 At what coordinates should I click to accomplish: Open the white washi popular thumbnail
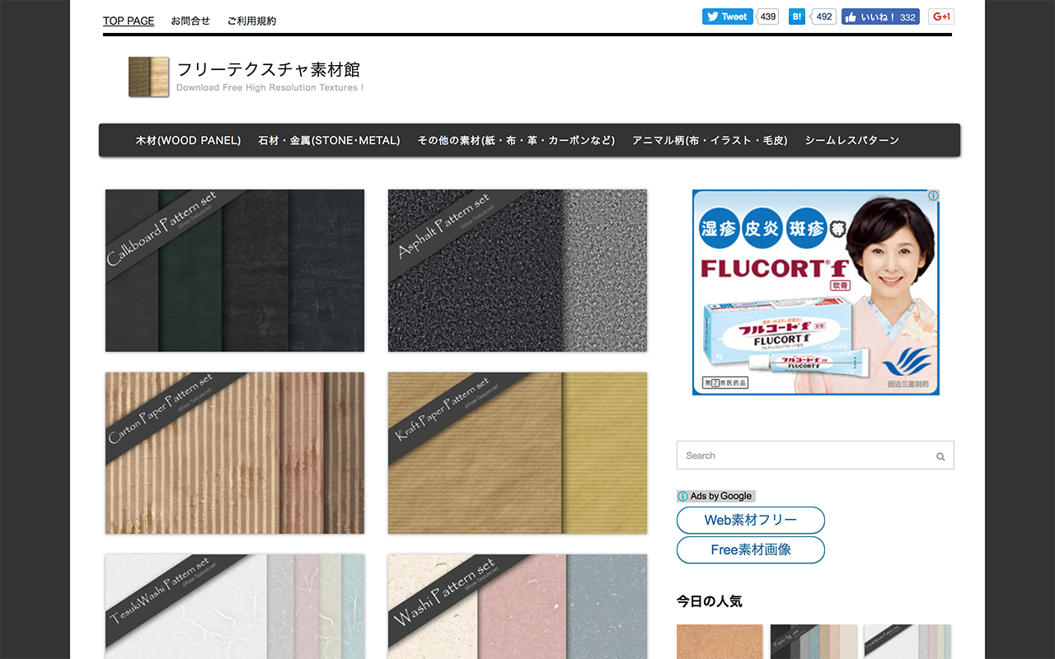pyautogui.click(x=907, y=642)
